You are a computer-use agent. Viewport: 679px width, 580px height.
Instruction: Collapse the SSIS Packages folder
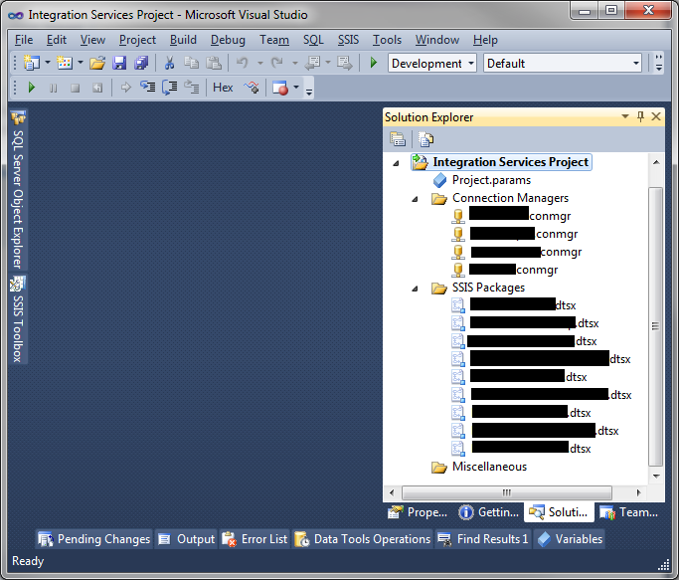pos(415,289)
